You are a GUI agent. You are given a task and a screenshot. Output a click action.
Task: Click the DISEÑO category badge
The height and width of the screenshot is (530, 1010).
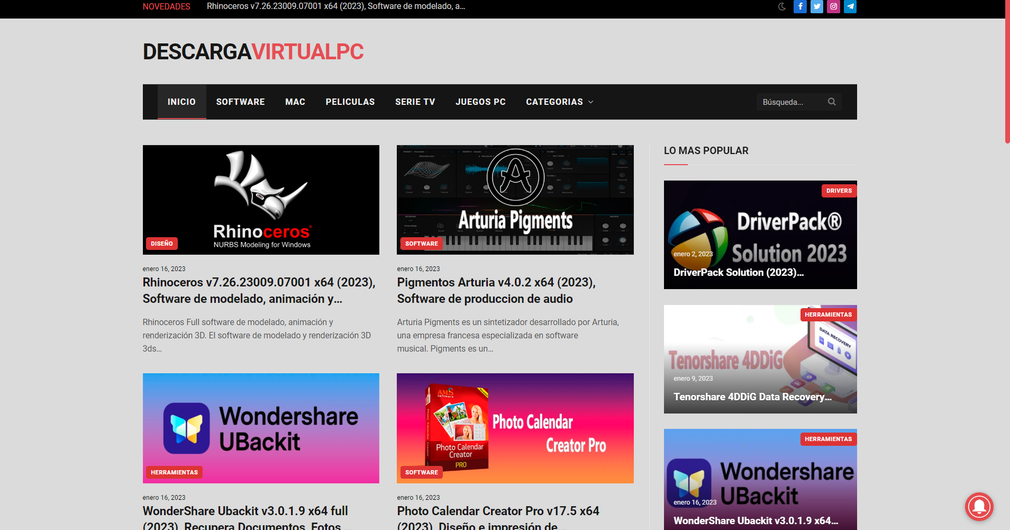pyautogui.click(x=162, y=244)
